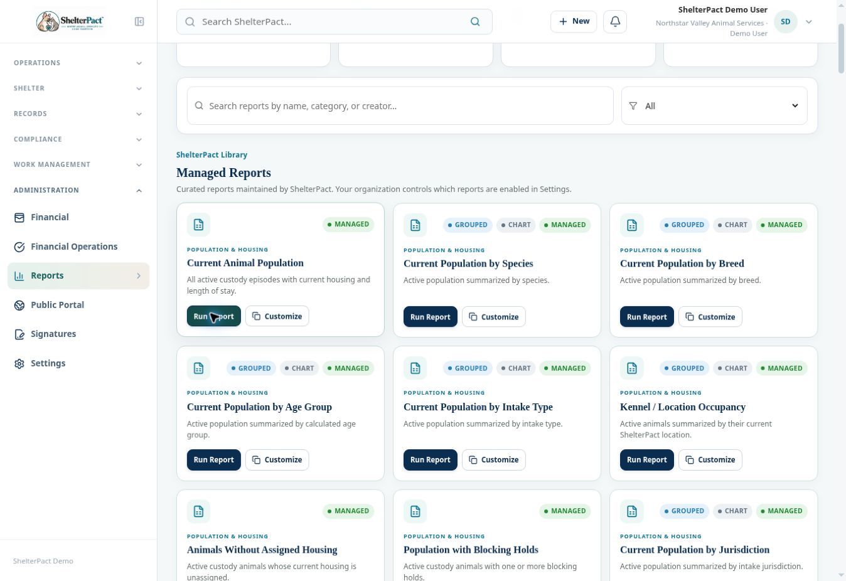The width and height of the screenshot is (846, 581).
Task: Collapse the sidebar panel icon
Action: [139, 22]
